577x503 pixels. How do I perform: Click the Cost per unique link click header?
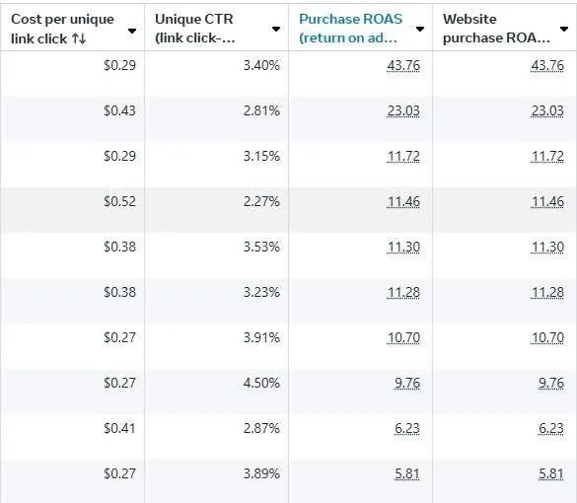click(x=62, y=29)
